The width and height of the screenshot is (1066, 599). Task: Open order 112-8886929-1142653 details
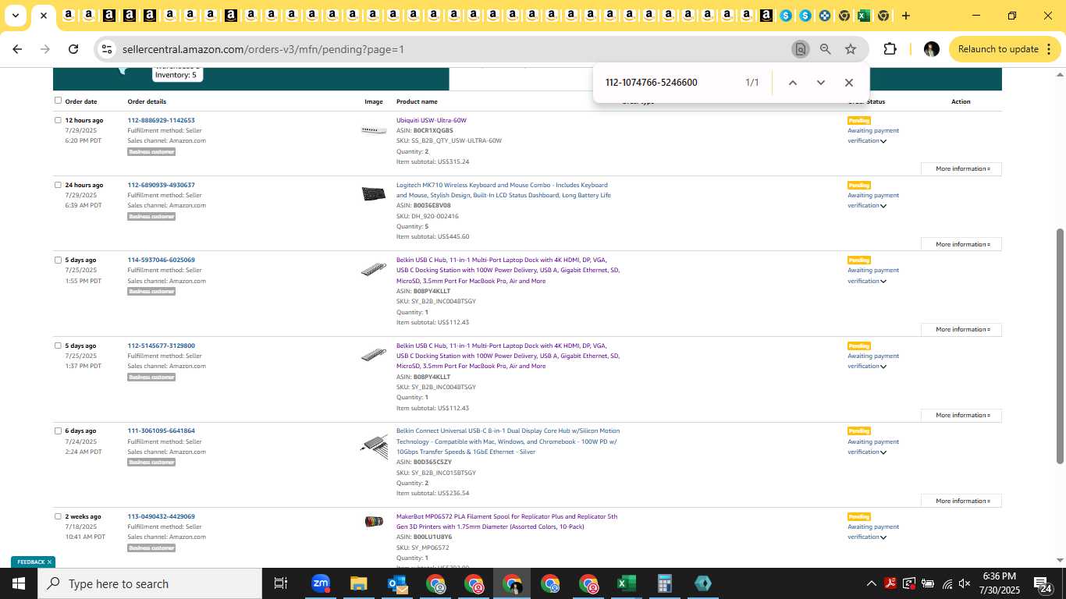tap(161, 120)
